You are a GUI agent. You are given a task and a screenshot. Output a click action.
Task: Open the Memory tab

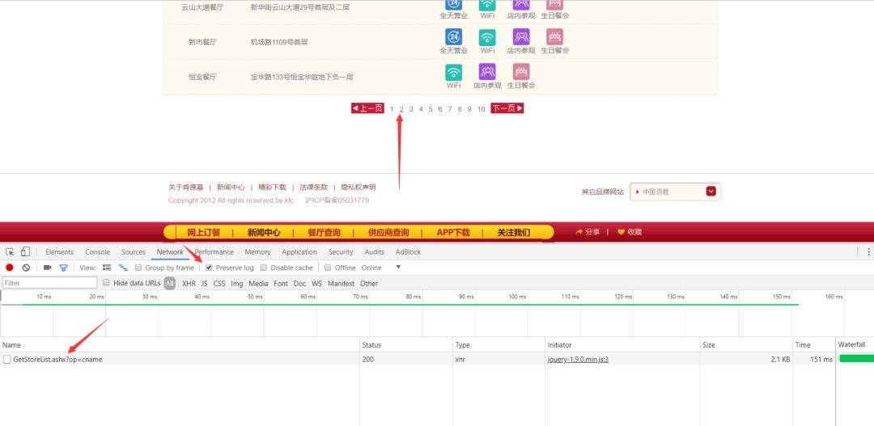257,251
